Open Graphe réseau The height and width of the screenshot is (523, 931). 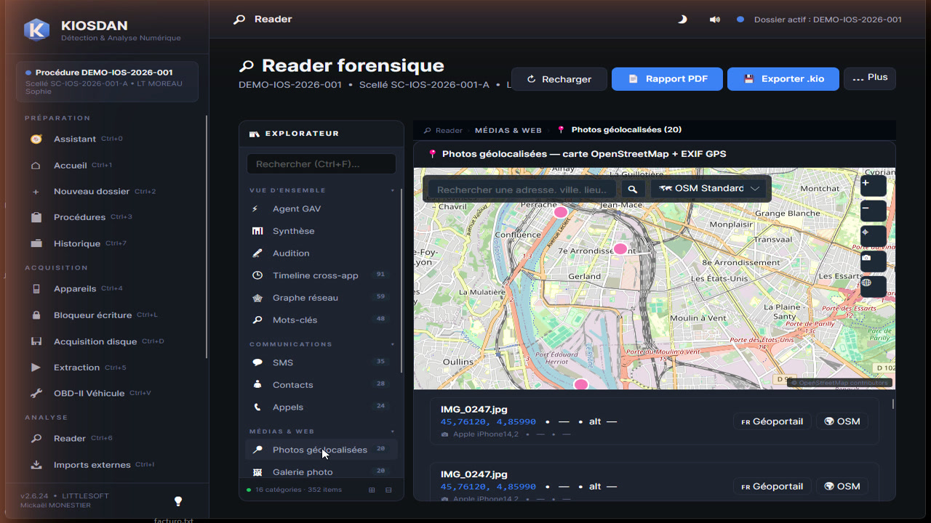tap(320, 298)
